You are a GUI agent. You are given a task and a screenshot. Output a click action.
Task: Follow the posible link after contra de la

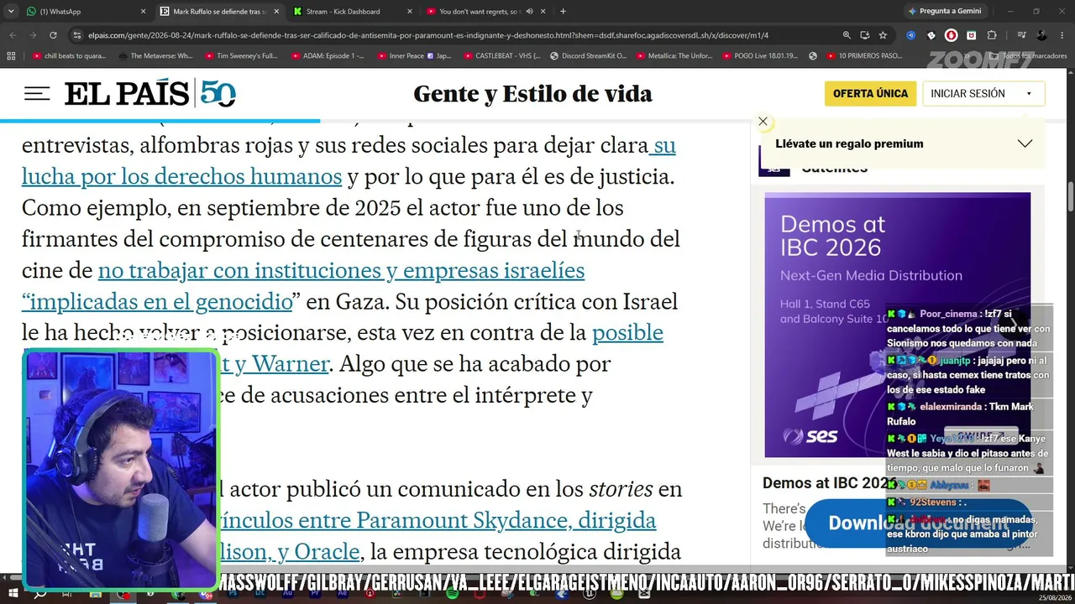[627, 332]
